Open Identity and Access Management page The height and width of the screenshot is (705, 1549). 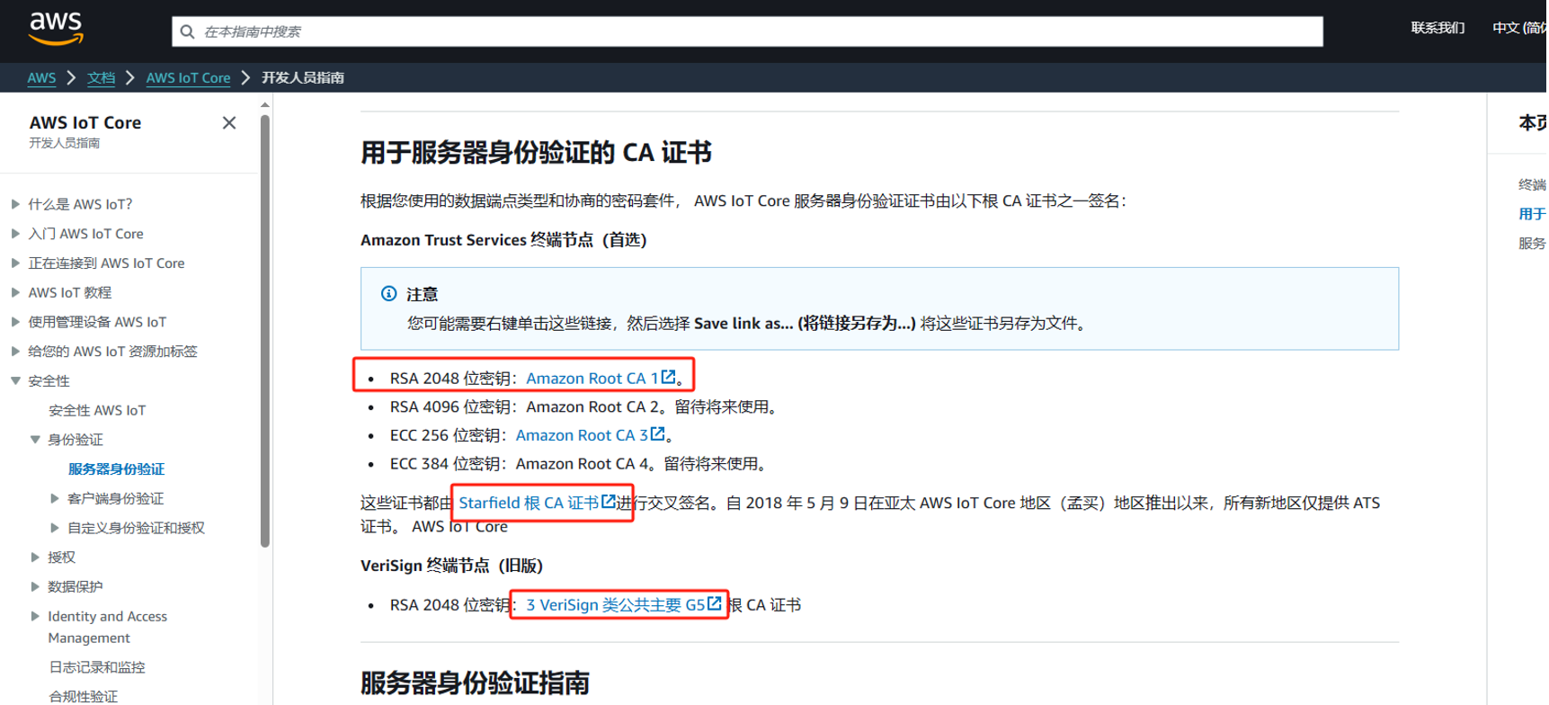tap(108, 627)
